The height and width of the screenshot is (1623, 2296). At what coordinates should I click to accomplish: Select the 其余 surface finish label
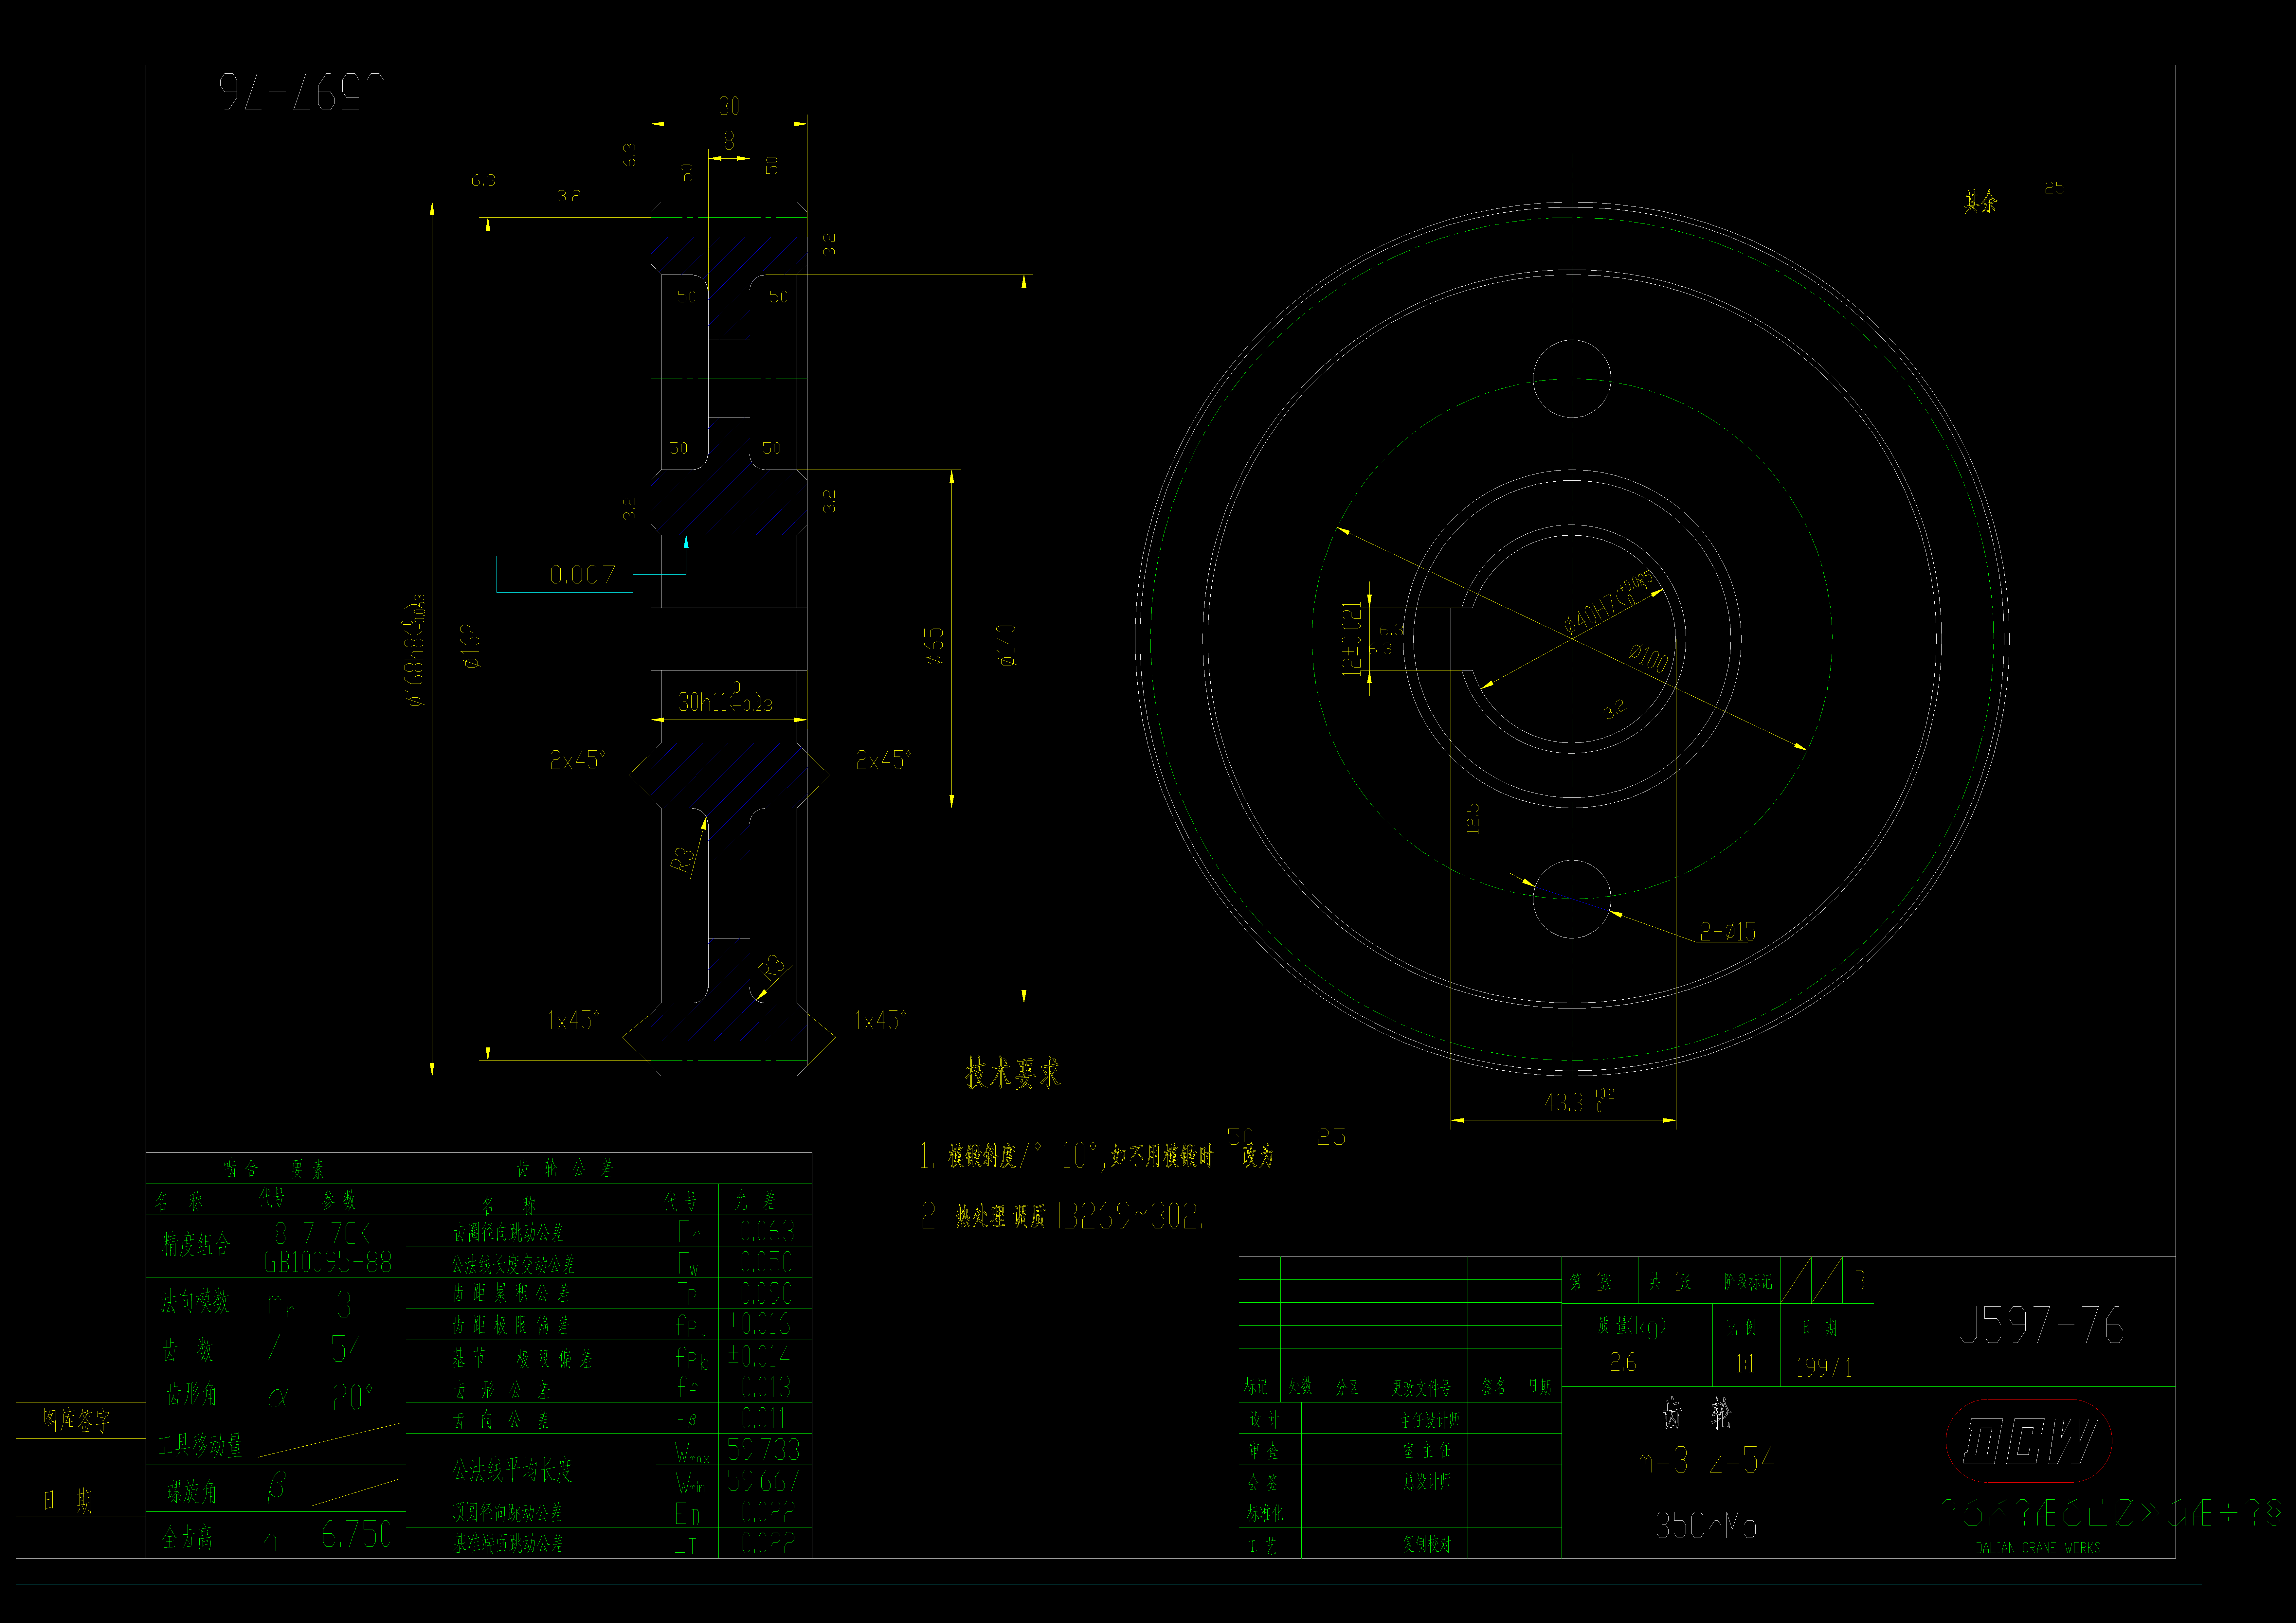click(1980, 202)
